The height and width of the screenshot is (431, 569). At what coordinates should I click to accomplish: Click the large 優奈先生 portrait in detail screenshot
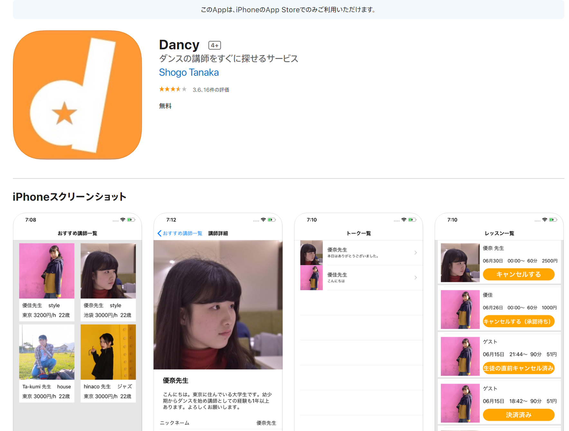[x=218, y=305]
